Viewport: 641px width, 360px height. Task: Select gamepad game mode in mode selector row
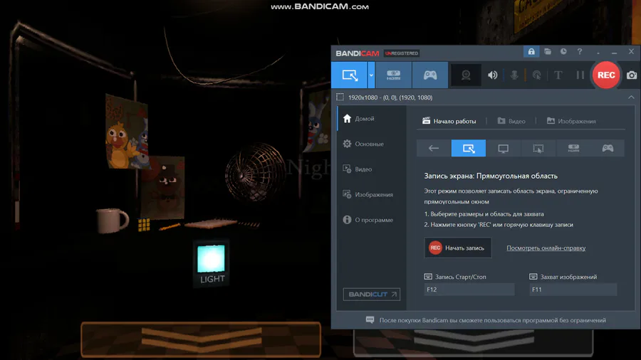608,148
